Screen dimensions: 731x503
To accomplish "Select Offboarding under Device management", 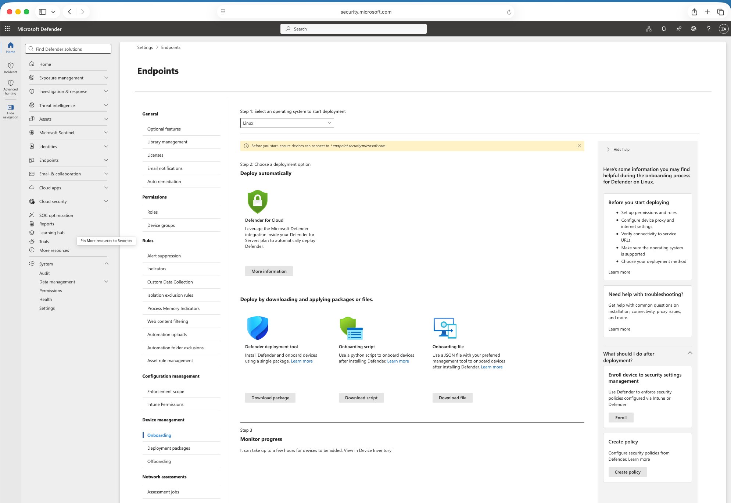I will point(159,461).
